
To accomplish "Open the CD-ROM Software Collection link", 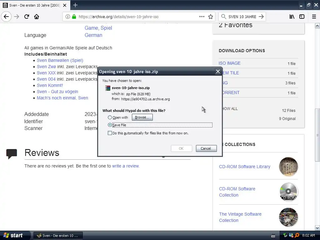I will [x=237, y=192].
